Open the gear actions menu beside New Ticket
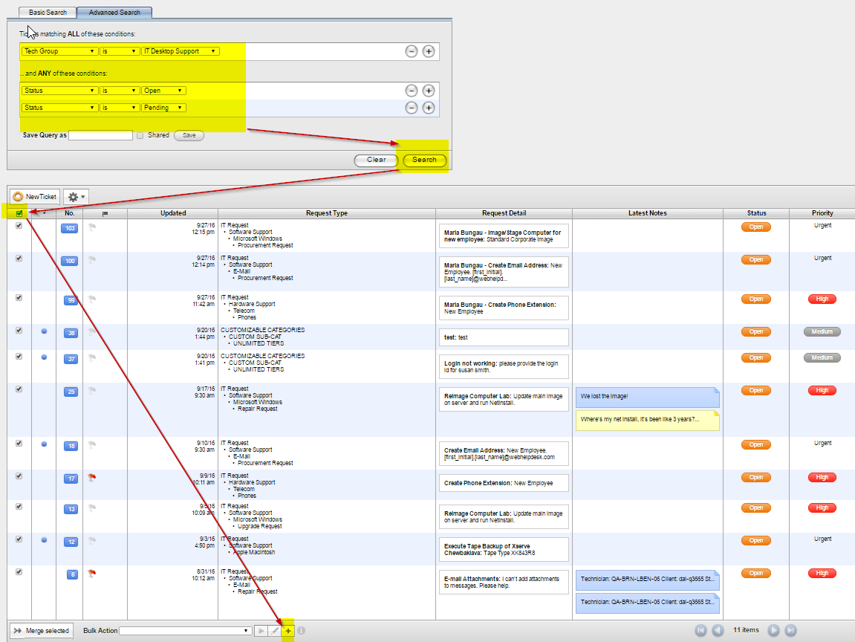The height and width of the screenshot is (642, 855). (x=74, y=196)
